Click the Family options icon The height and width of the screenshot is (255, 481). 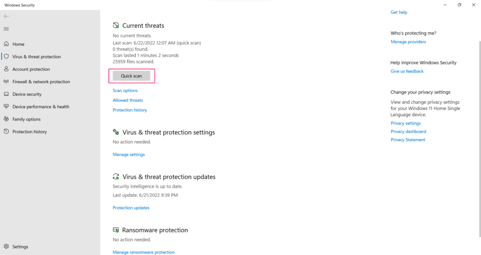coord(6,119)
